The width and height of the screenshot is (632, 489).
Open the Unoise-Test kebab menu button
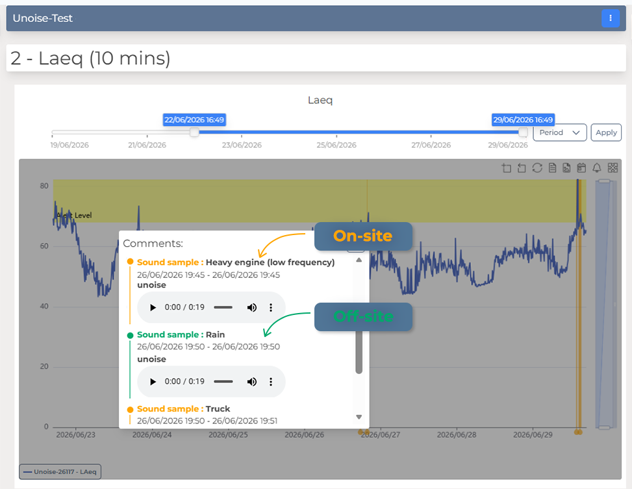tap(610, 18)
